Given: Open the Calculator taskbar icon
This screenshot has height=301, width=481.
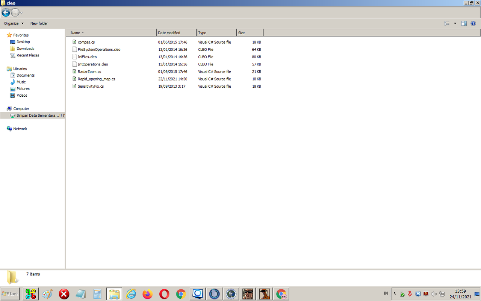Looking at the screenshot, I should pos(98,294).
